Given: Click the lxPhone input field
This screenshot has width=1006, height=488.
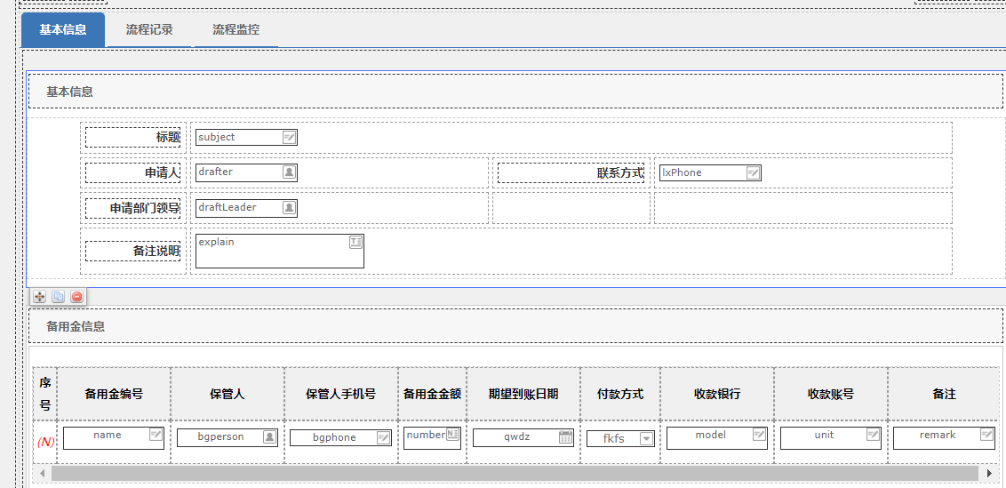Looking at the screenshot, I should [710, 172].
